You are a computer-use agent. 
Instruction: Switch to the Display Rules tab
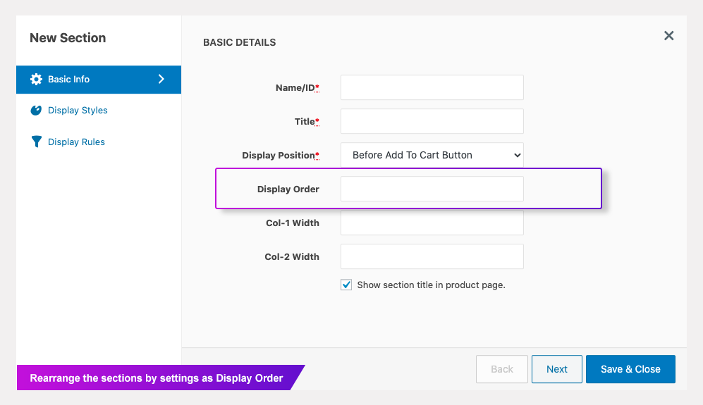click(x=76, y=142)
